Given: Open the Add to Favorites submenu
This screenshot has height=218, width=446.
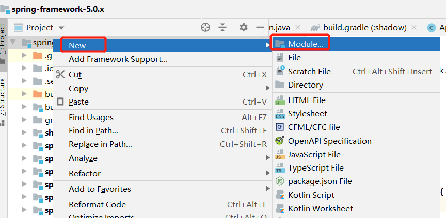Looking at the screenshot, I should [x=162, y=189].
